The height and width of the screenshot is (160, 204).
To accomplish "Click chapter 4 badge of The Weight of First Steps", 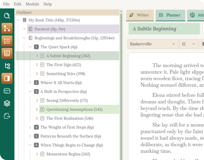I will tap(36, 127).
